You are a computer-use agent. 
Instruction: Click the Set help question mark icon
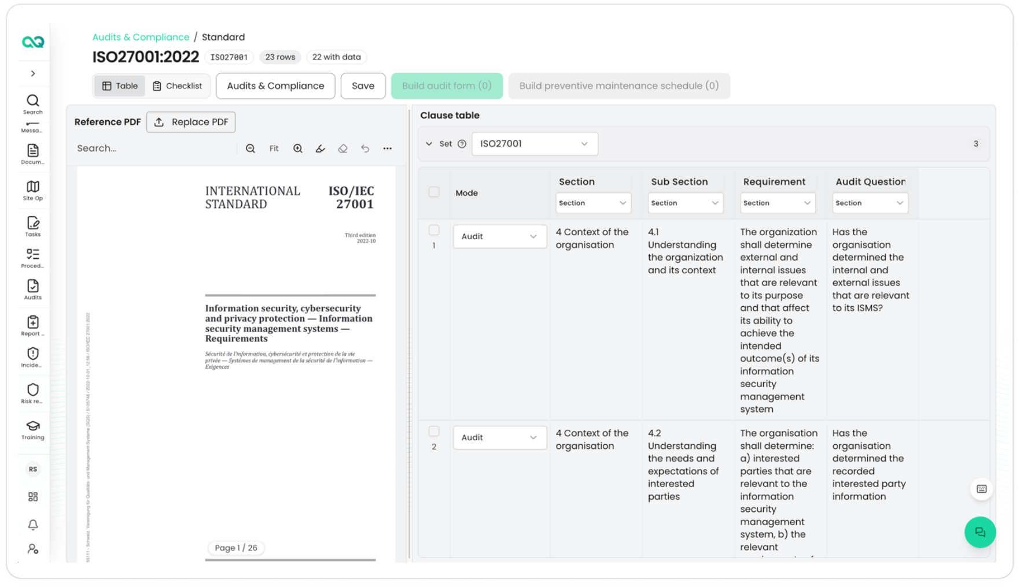pos(462,144)
